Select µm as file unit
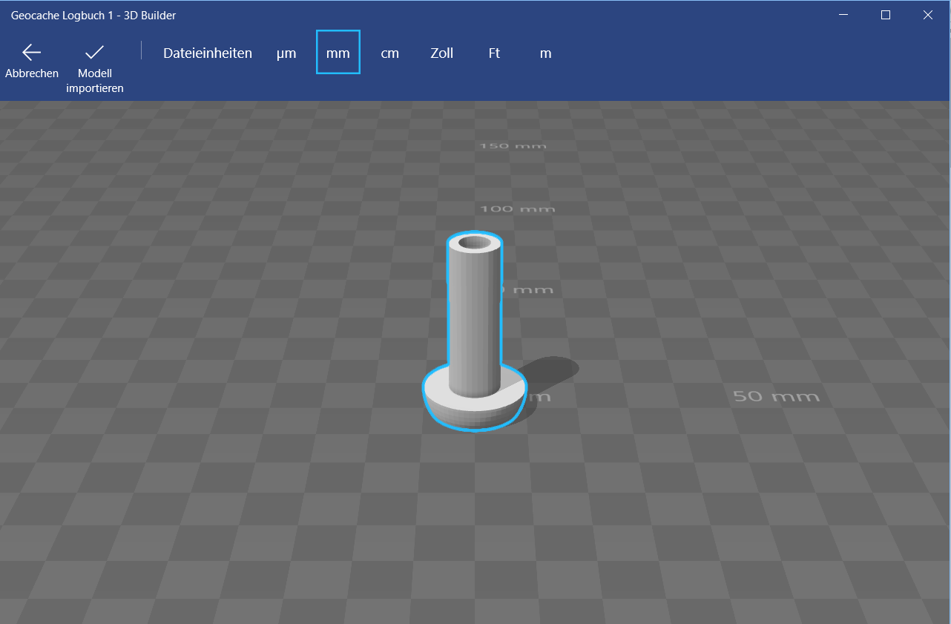Screen dimensions: 951x624 pyautogui.click(x=286, y=53)
